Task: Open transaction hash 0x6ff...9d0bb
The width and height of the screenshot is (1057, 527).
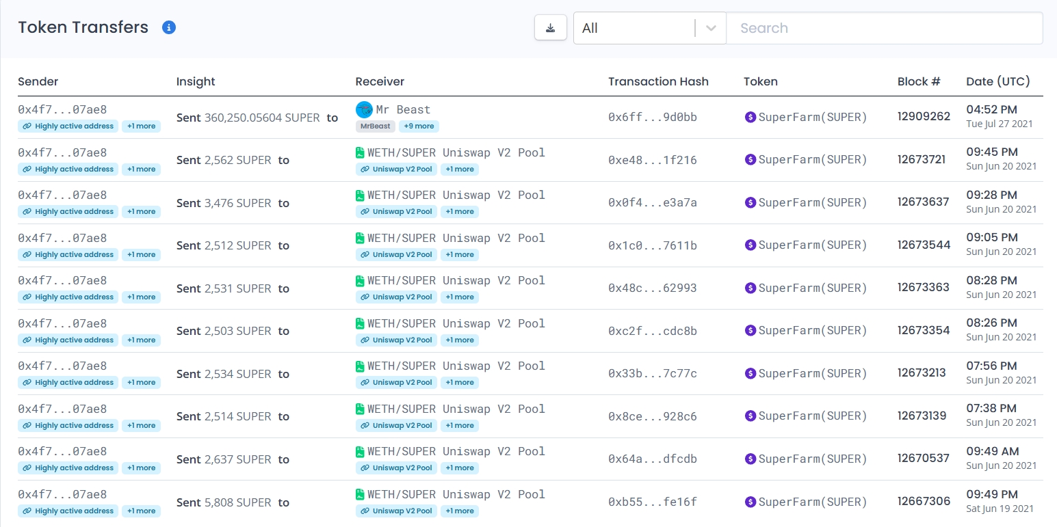Action: tap(652, 117)
